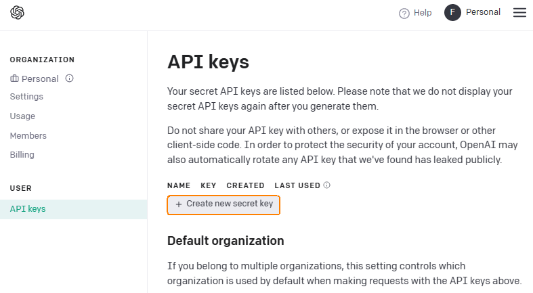The width and height of the screenshot is (533, 293).
Task: Click the info icon beside LAST USED
Action: pyautogui.click(x=326, y=185)
